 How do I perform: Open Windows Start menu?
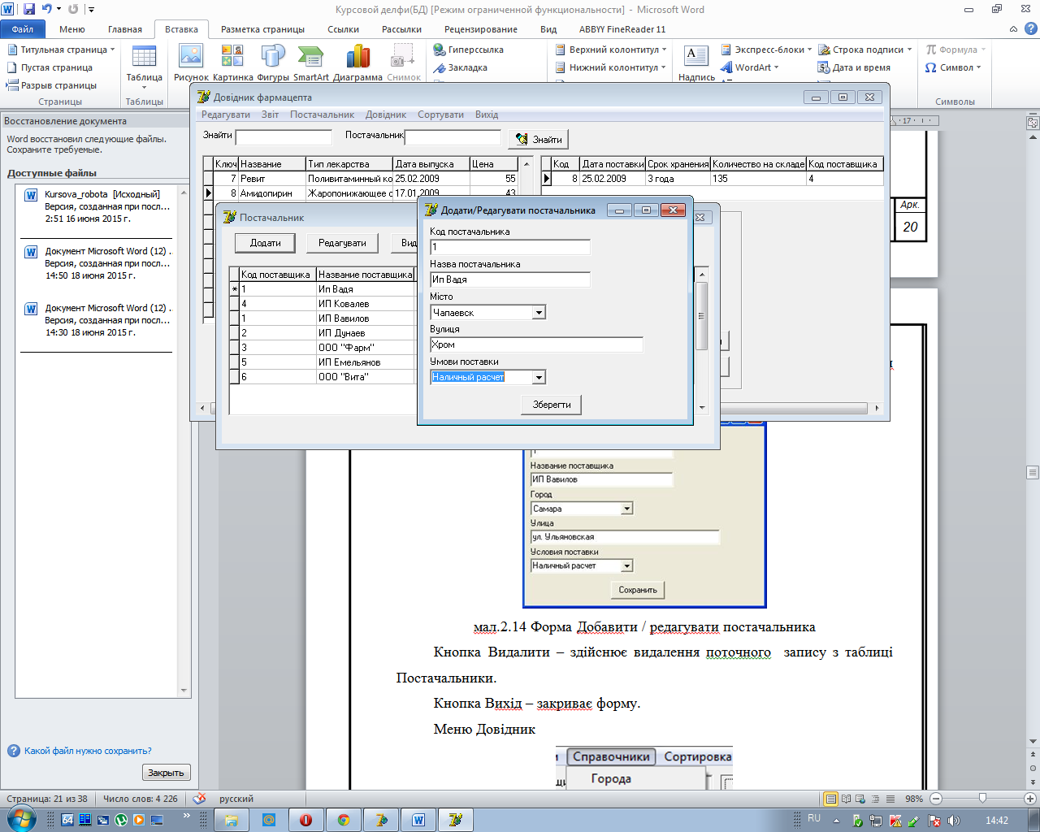click(x=19, y=819)
